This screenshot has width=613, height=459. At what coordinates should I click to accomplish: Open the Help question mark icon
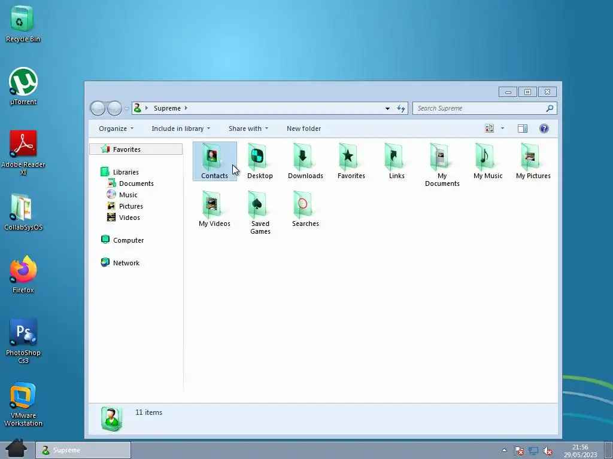[544, 128]
